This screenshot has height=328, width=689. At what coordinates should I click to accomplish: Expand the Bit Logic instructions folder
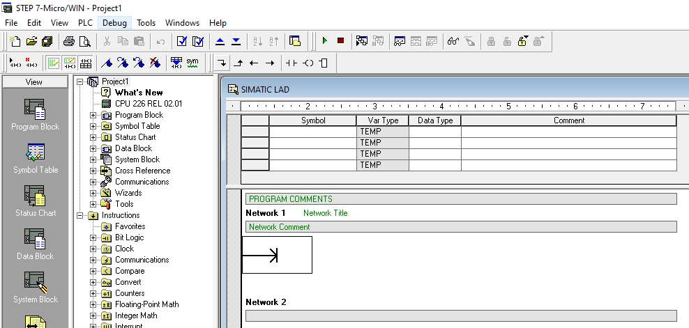(93, 237)
